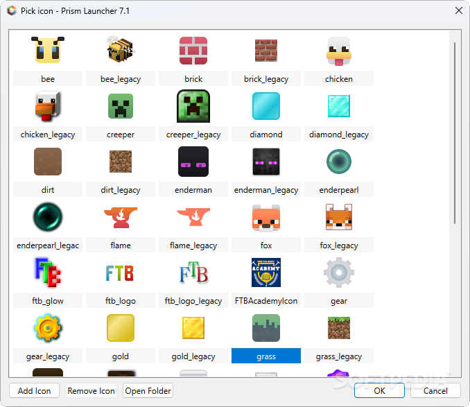
Task: Choose the gear_legacy icon
Action: 48,328
